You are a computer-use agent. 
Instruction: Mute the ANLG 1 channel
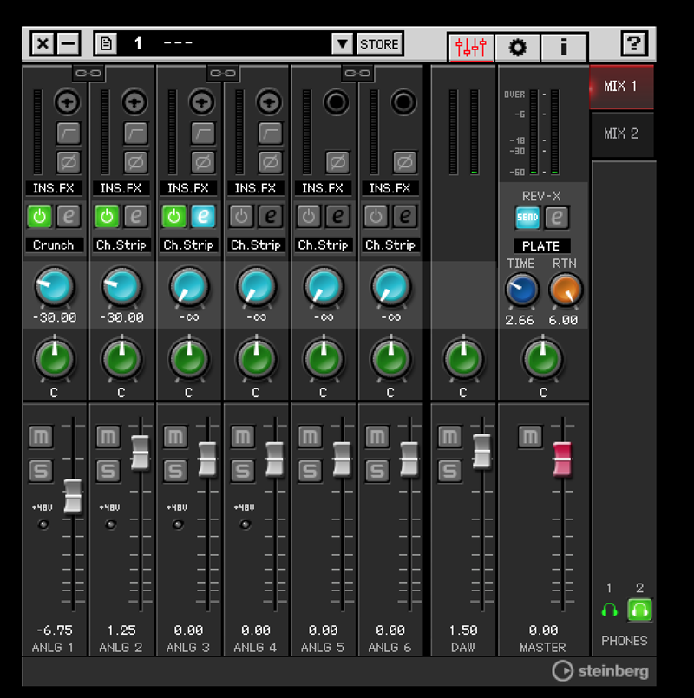click(x=41, y=436)
